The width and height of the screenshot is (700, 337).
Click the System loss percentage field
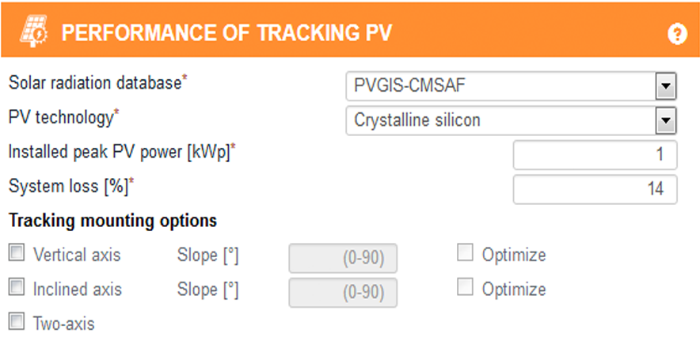point(595,189)
